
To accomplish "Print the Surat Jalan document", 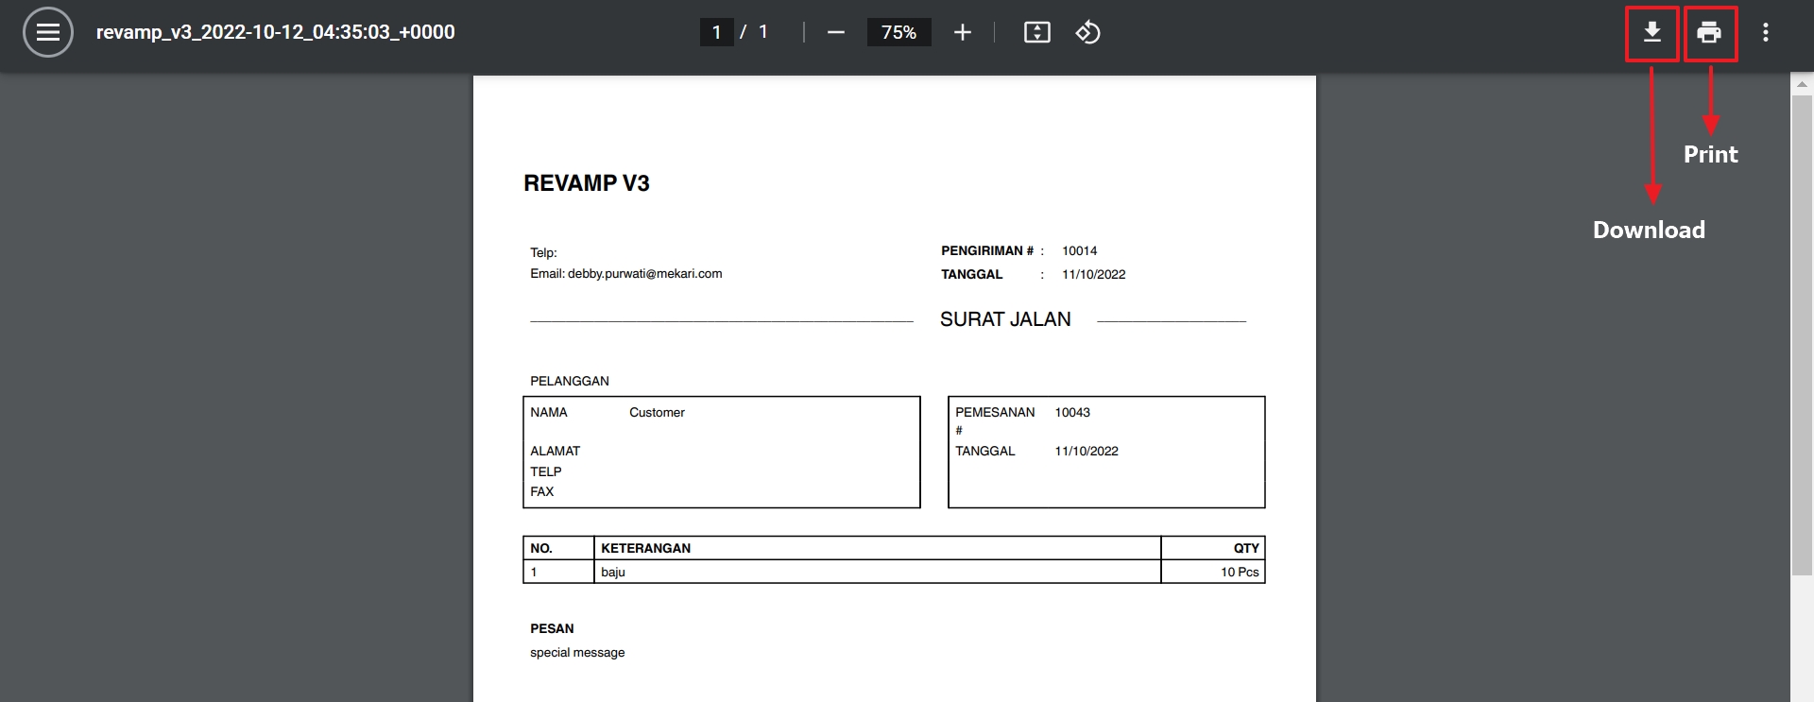I will tap(1709, 33).
